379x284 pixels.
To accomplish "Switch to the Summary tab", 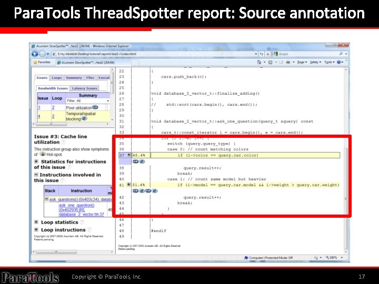I will click(74, 78).
